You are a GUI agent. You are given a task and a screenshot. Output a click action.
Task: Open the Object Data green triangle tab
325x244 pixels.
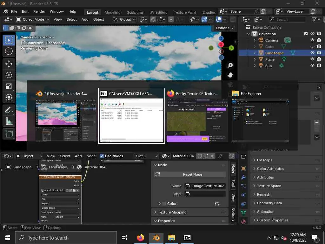pos(243,213)
